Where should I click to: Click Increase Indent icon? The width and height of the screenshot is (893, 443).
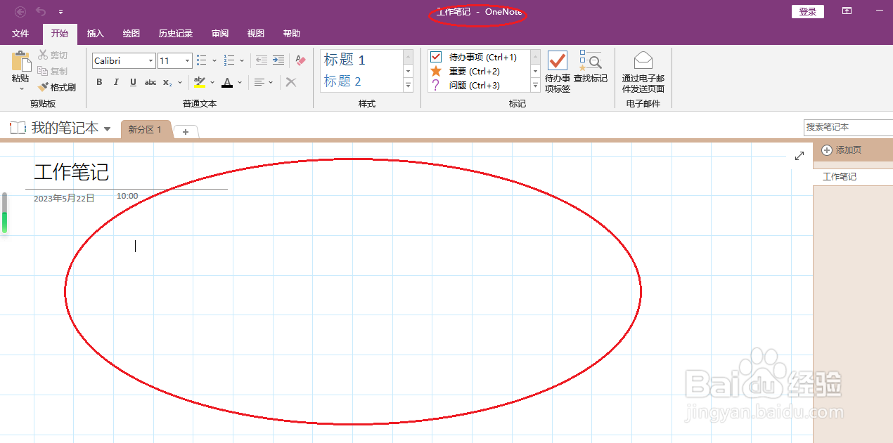click(278, 60)
